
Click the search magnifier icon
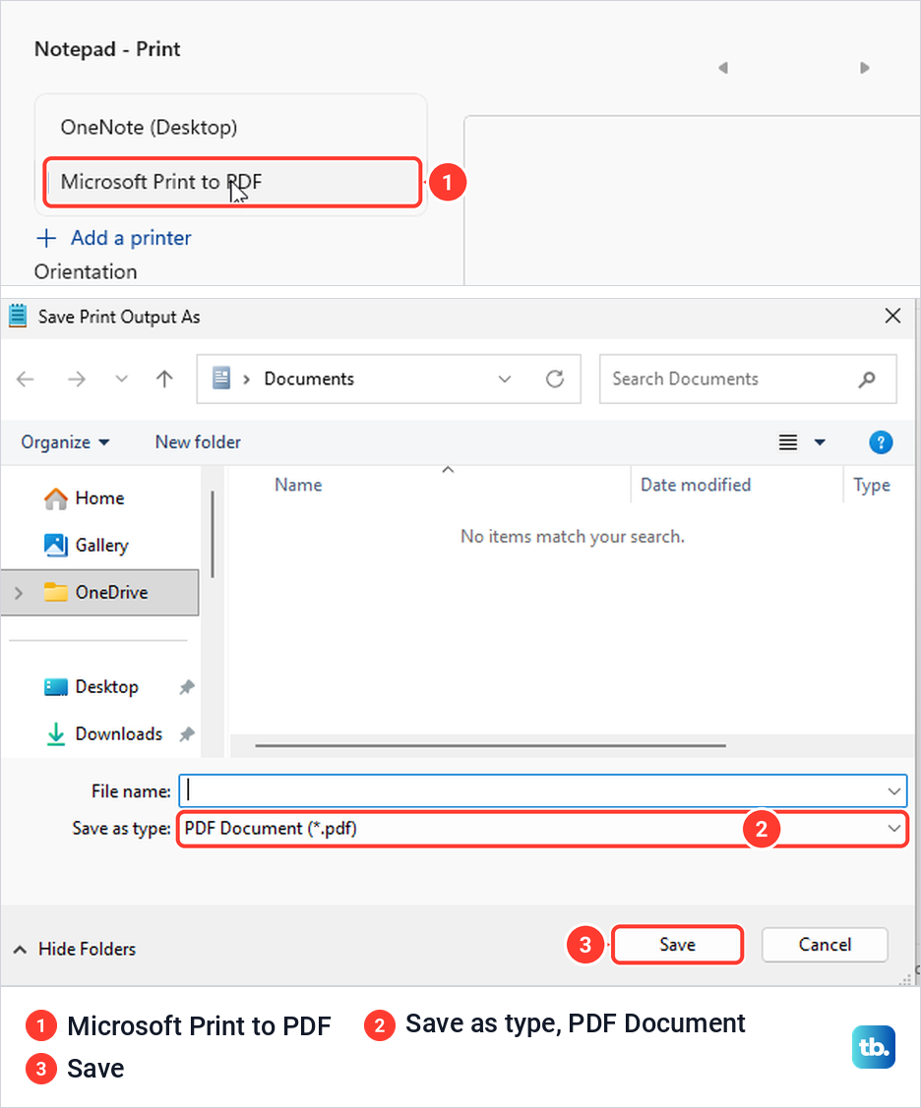tap(867, 379)
